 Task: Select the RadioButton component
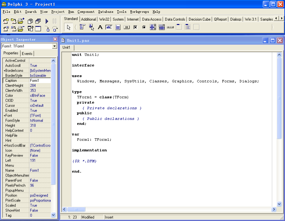click(144, 27)
